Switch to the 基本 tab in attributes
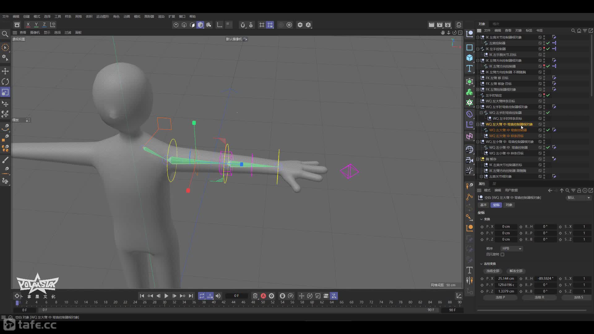 point(483,205)
